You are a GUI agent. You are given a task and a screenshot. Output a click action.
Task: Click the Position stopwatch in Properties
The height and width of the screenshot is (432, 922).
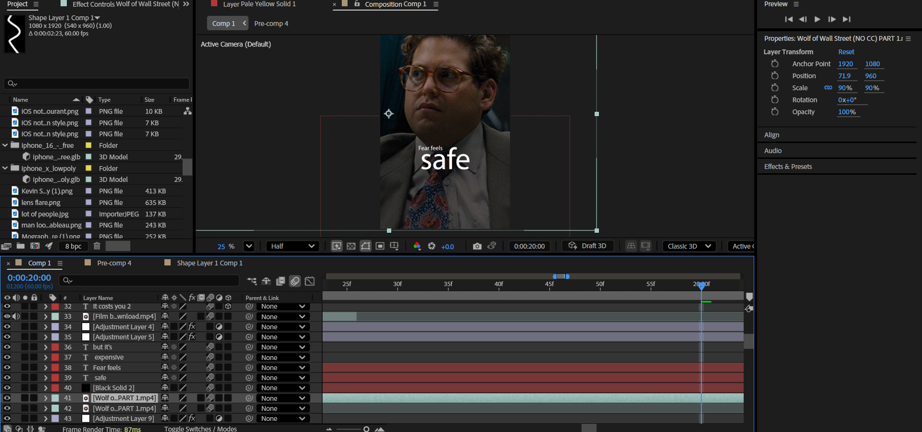pos(774,76)
